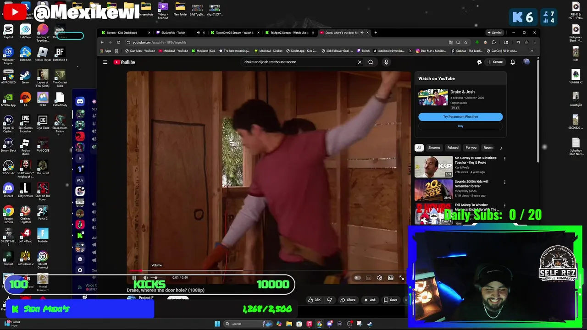Open the Epic Games Launcher desktop icon
Viewport: 587px width, 330px height.
pyautogui.click(x=26, y=124)
